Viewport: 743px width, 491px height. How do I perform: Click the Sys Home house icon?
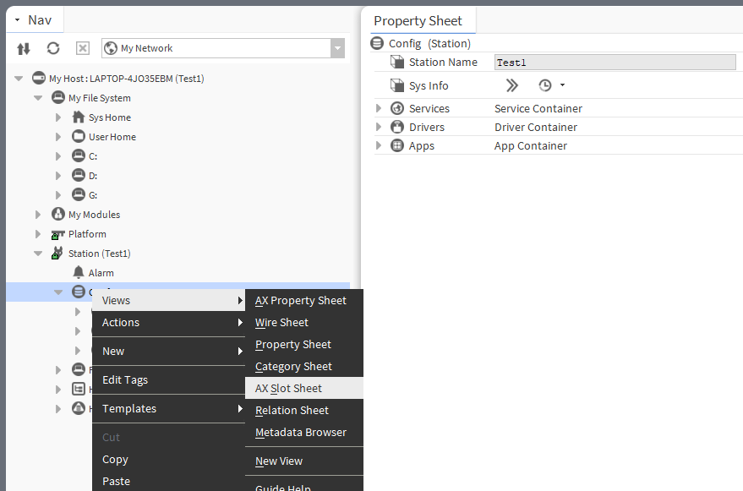79,117
